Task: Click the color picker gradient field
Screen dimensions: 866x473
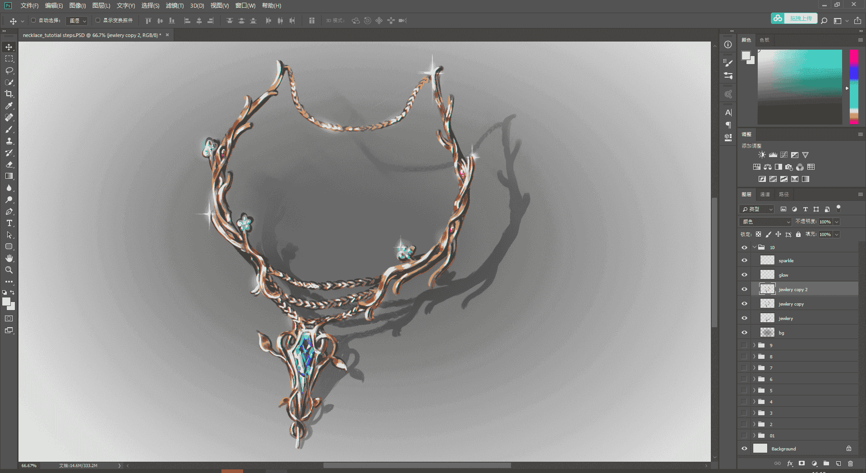Action: pos(800,87)
